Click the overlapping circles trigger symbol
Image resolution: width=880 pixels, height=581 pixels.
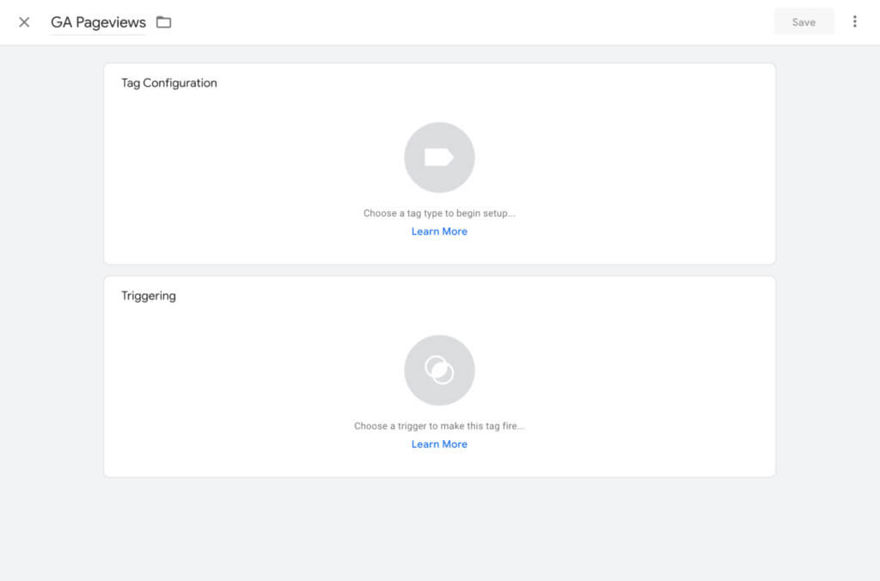tap(439, 370)
